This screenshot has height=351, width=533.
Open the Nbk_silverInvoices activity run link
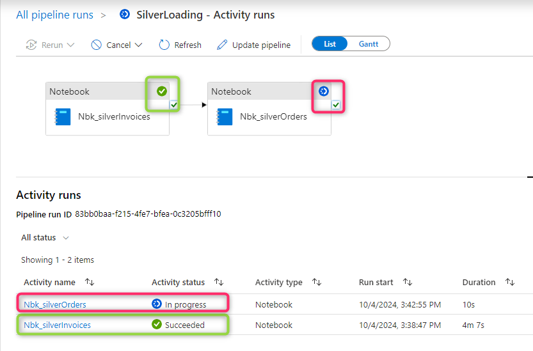point(57,325)
